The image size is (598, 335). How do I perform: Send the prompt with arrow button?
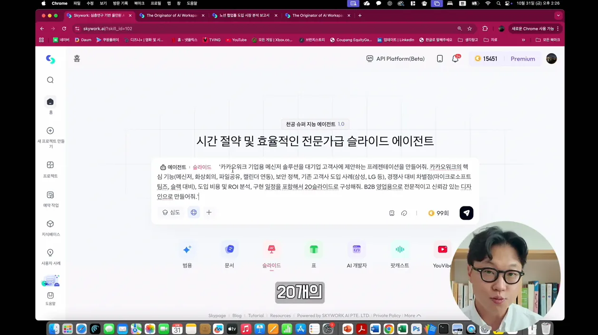(x=466, y=213)
